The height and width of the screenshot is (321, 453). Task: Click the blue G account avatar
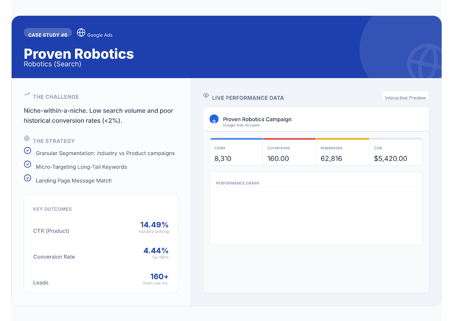[x=214, y=119]
